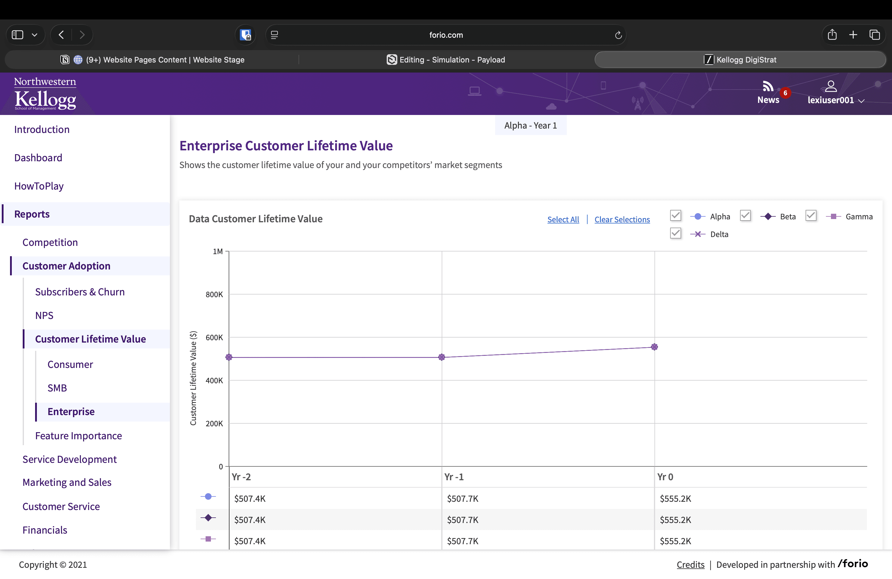The width and height of the screenshot is (892, 579).
Task: Toggle the Delta series checkbox
Action: (675, 233)
